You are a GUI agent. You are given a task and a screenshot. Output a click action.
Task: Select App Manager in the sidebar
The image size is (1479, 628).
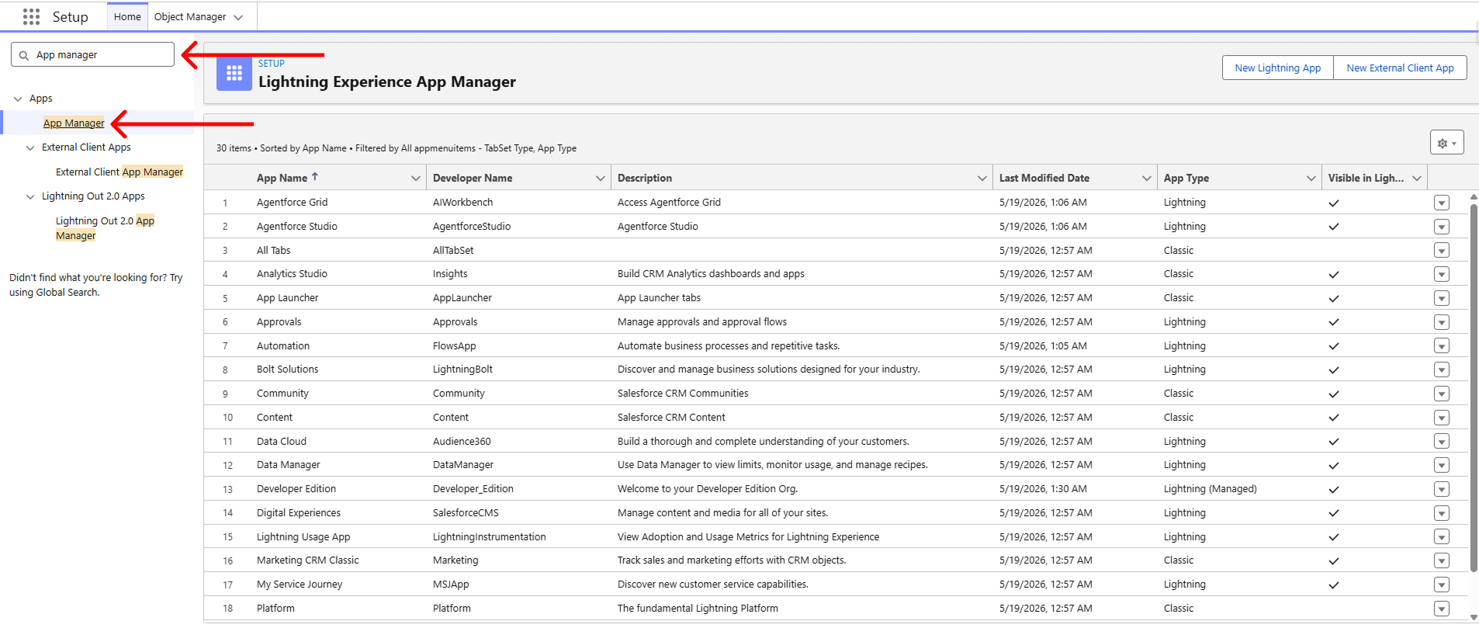[74, 123]
